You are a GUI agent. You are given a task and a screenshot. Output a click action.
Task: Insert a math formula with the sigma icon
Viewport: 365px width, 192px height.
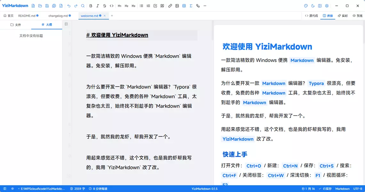point(191,6)
